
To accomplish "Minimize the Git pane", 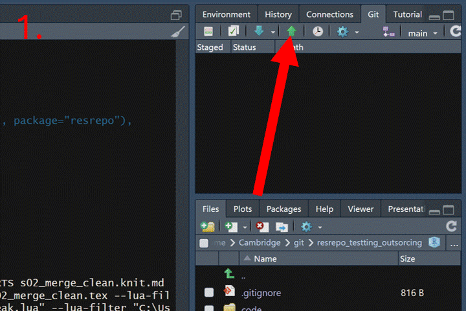I will 434,17.
